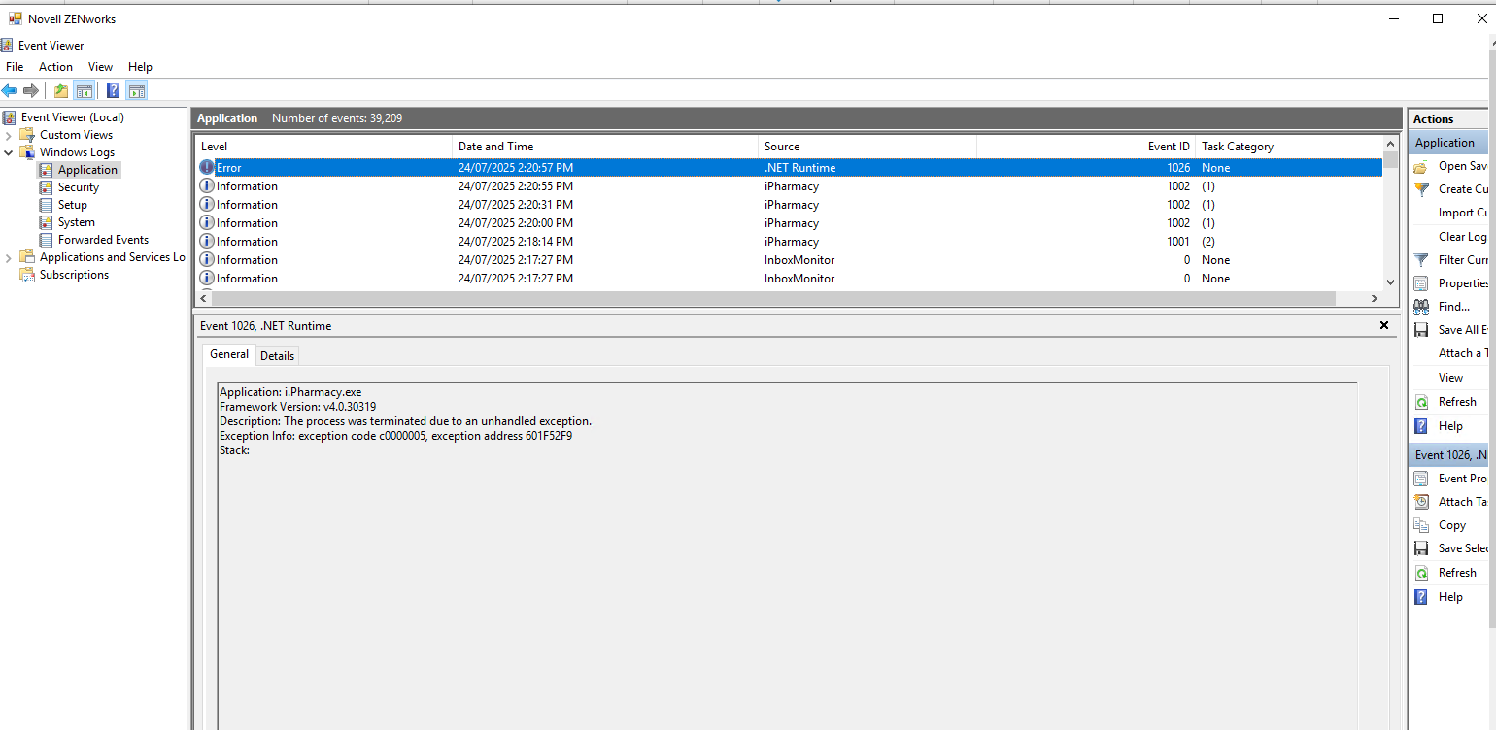The height and width of the screenshot is (730, 1496).
Task: Click the Back arrow toolbar icon
Action: coord(10,91)
